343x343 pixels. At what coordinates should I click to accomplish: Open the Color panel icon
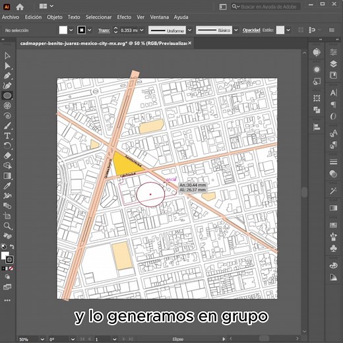click(x=333, y=266)
